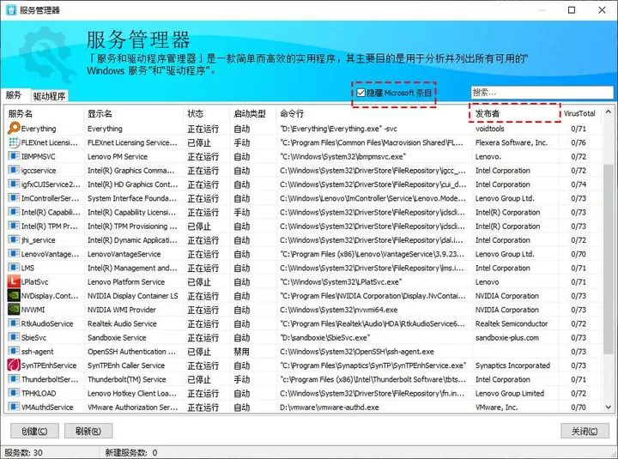Image resolution: width=618 pixels, height=459 pixels.
Task: Toggle the hide Microsoft entries checkbox
Action: click(x=360, y=93)
